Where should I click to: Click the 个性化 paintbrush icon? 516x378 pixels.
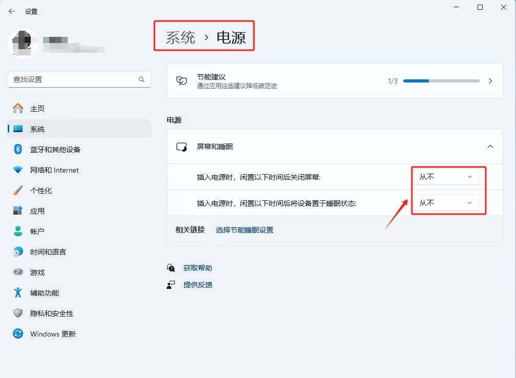tap(16, 190)
